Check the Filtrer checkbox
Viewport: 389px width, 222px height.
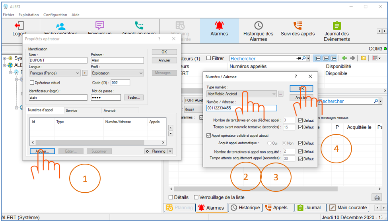click(208, 58)
